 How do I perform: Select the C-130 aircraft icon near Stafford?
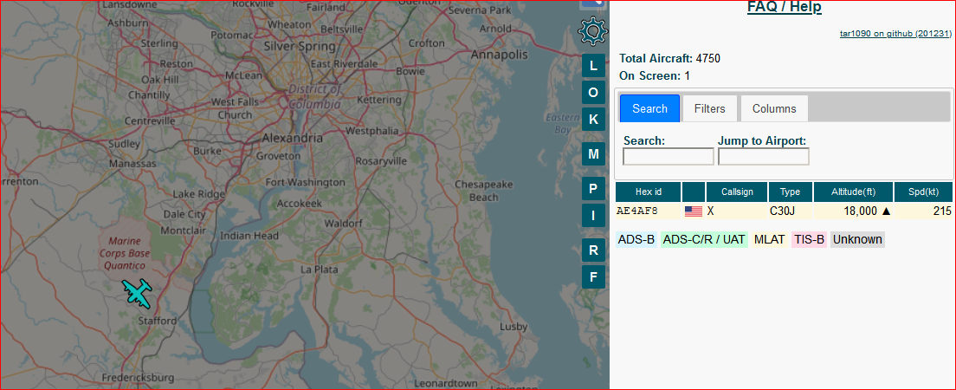click(137, 294)
